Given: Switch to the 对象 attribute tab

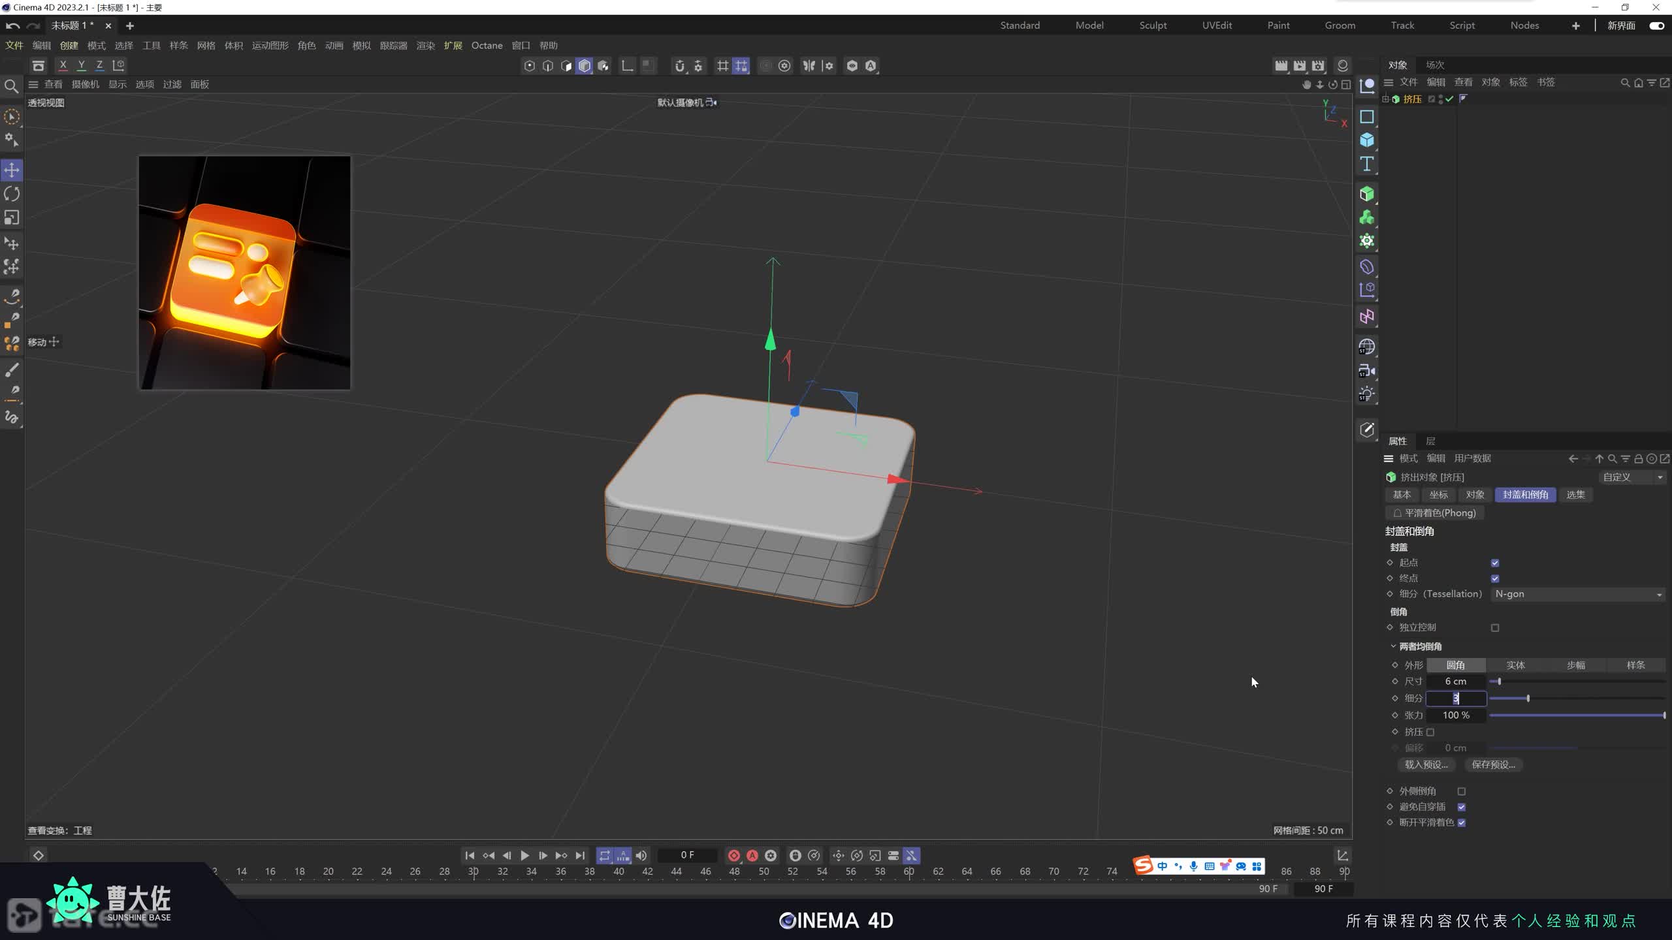Looking at the screenshot, I should pyautogui.click(x=1475, y=495).
